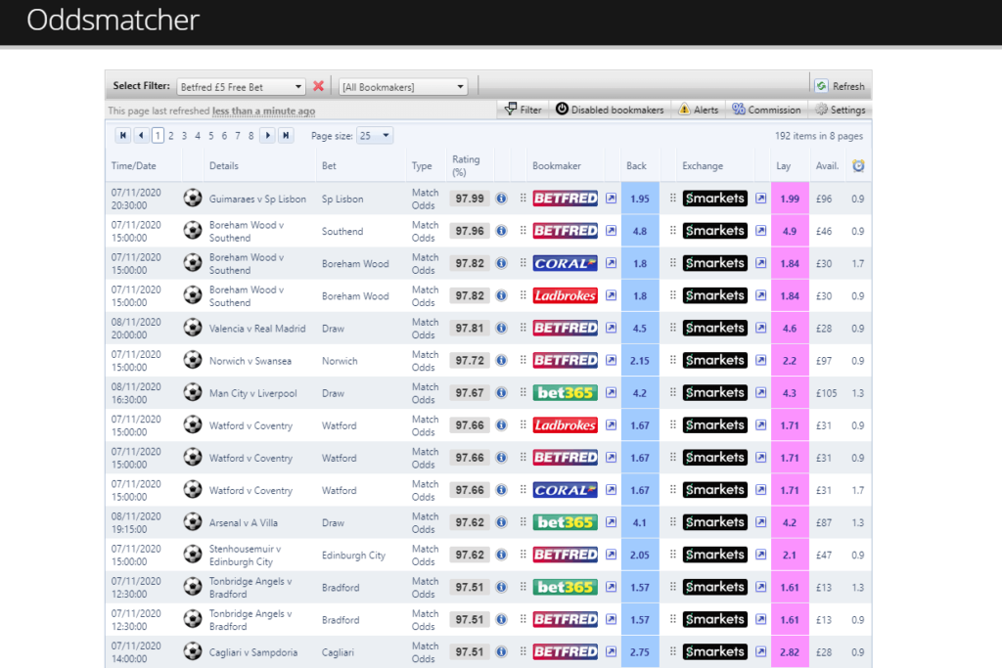
Task: Clear the selected filter with the red X
Action: pos(318,86)
